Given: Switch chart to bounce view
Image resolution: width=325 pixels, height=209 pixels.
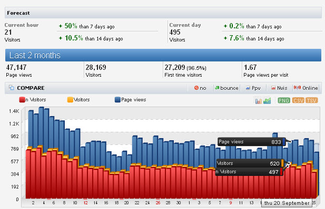Looking at the screenshot, I should point(226,88).
